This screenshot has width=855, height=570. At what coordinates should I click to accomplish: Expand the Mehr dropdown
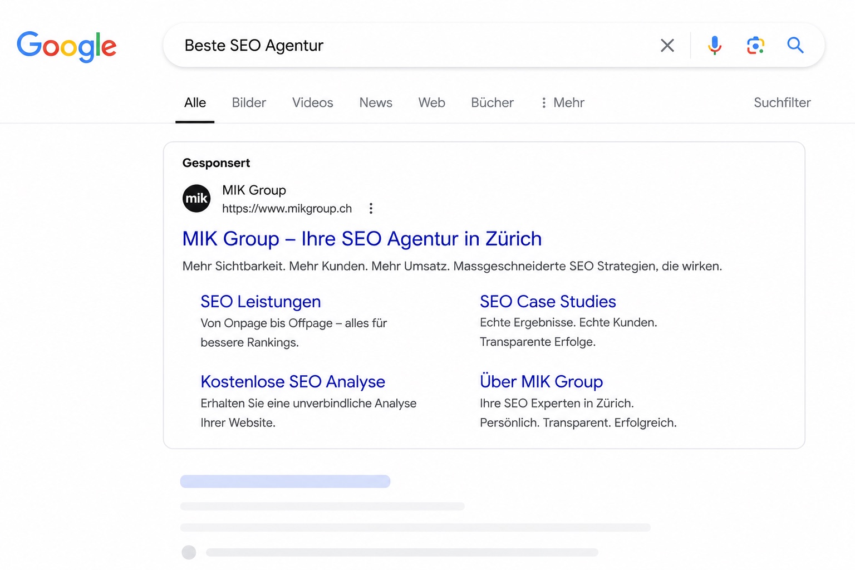point(563,103)
